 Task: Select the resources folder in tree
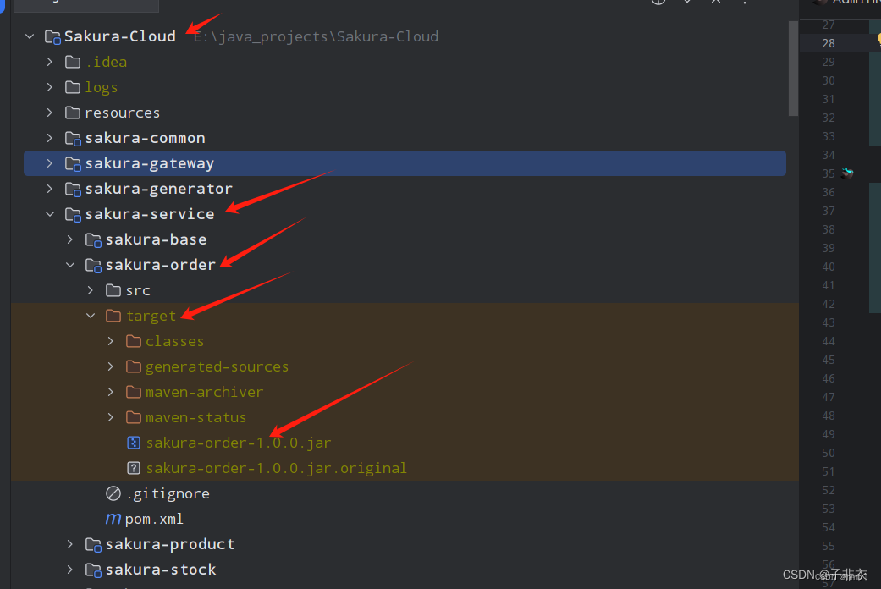click(122, 113)
